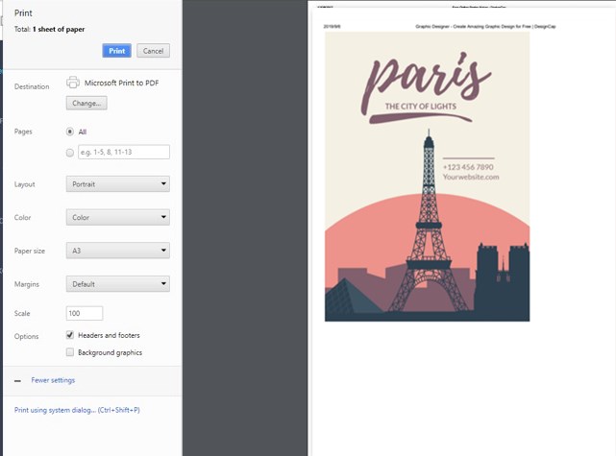Click the printer icon beside Microsoft Print to PDF

pos(73,84)
